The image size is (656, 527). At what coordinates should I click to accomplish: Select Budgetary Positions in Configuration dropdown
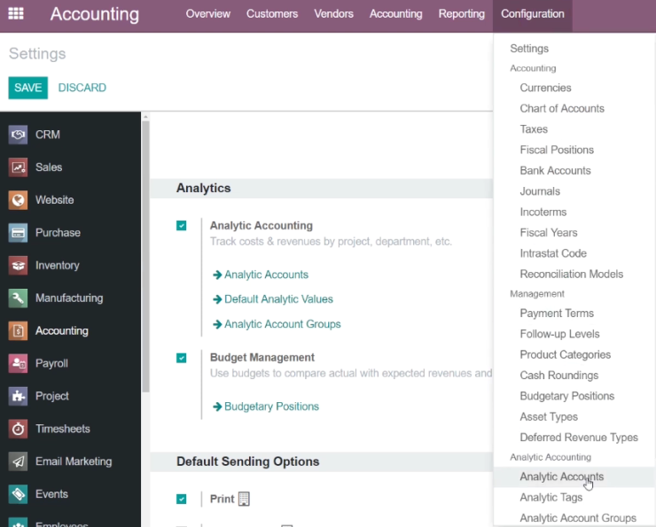click(566, 396)
